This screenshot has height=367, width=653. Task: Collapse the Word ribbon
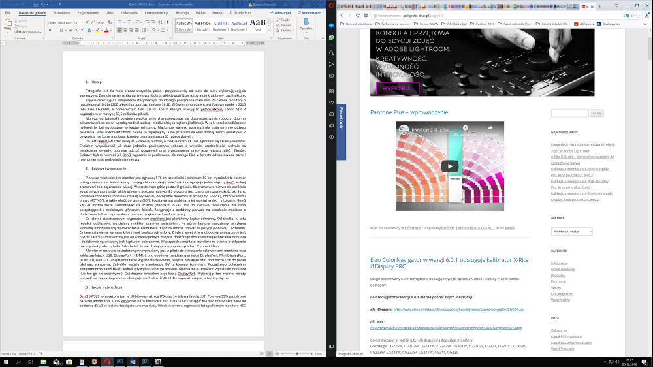point(323,39)
